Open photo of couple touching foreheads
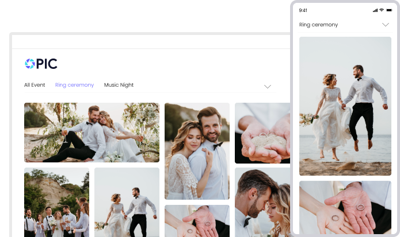The height and width of the screenshot is (237, 400). point(262,202)
